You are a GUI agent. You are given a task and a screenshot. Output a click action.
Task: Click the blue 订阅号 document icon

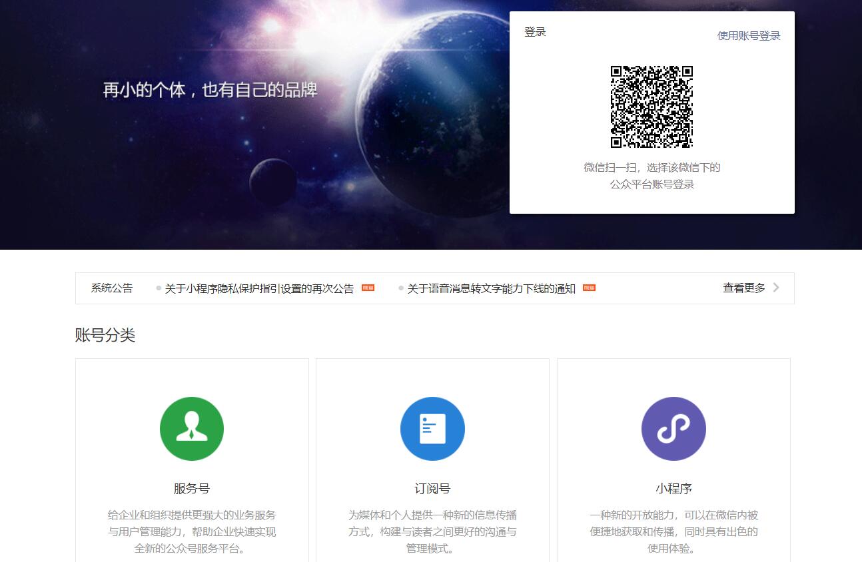tap(432, 429)
